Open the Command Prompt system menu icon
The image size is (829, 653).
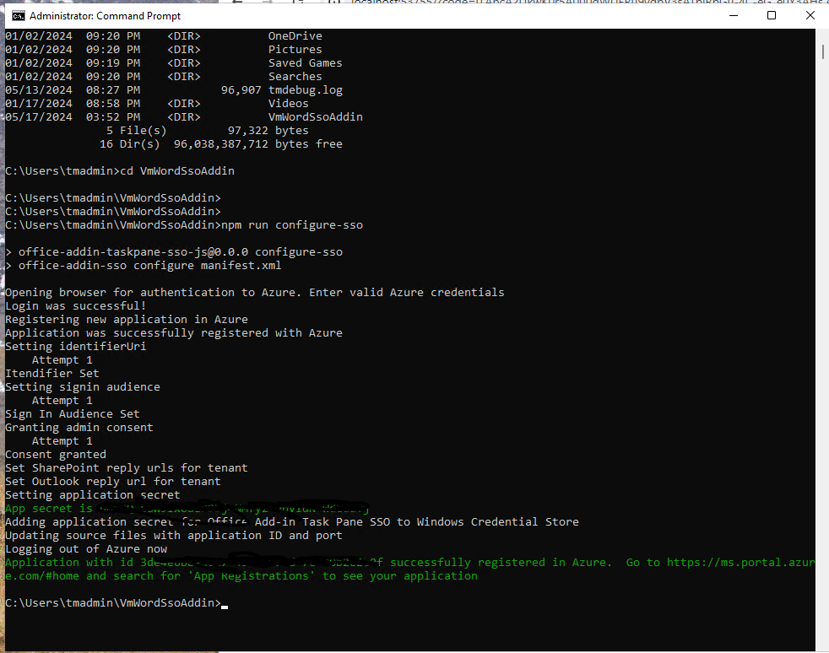18,16
